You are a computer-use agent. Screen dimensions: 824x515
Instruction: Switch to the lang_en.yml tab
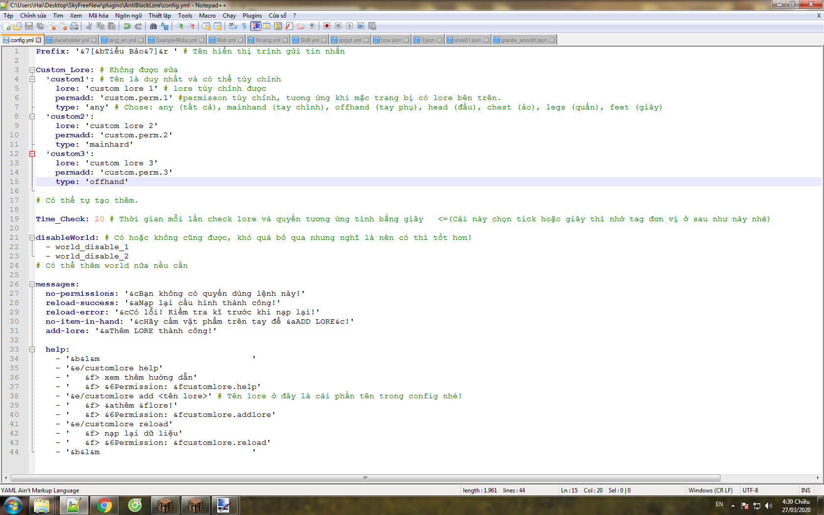[x=122, y=40]
